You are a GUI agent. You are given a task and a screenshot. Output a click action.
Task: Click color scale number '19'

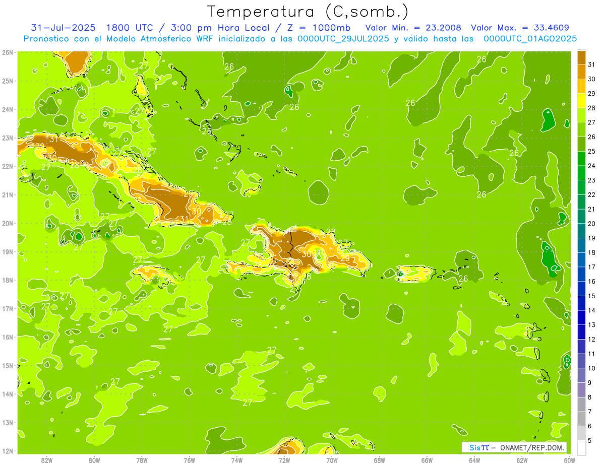point(592,238)
